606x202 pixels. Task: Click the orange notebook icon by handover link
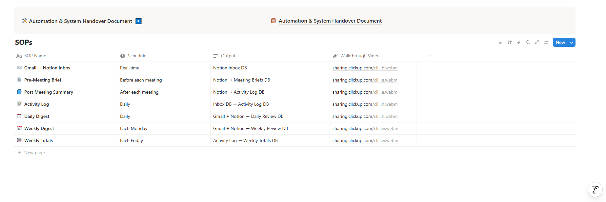coord(273,21)
